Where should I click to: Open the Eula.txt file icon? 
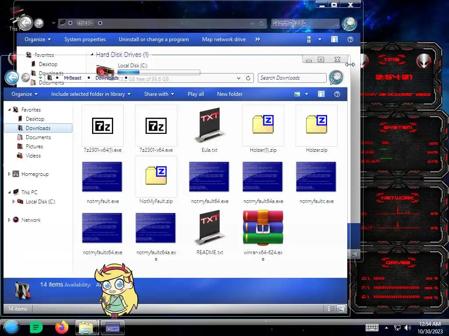[210, 125]
